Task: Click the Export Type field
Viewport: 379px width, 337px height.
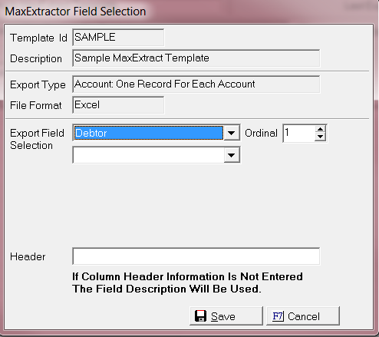Action: pyautogui.click(x=196, y=84)
